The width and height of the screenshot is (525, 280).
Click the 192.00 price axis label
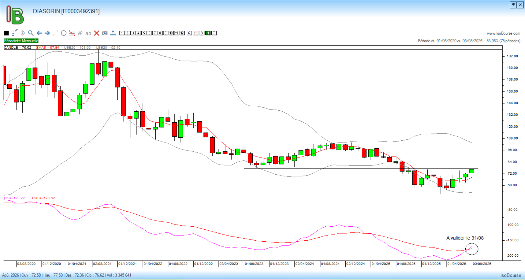[512, 56]
